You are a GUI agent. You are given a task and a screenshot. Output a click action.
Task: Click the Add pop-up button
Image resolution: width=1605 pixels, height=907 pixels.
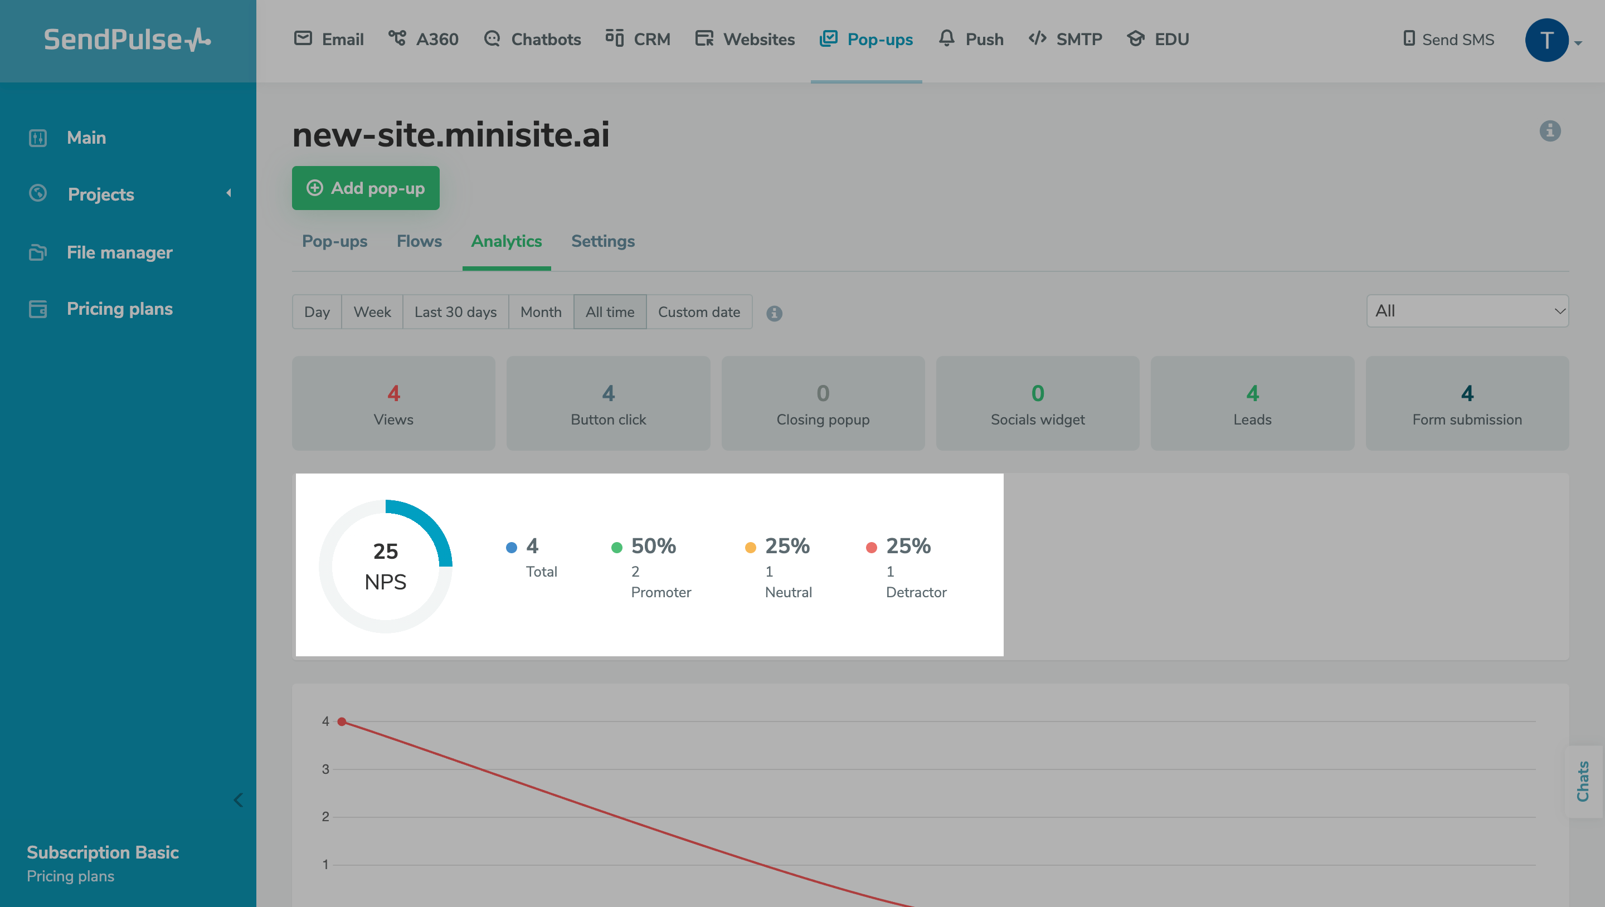pyautogui.click(x=366, y=188)
